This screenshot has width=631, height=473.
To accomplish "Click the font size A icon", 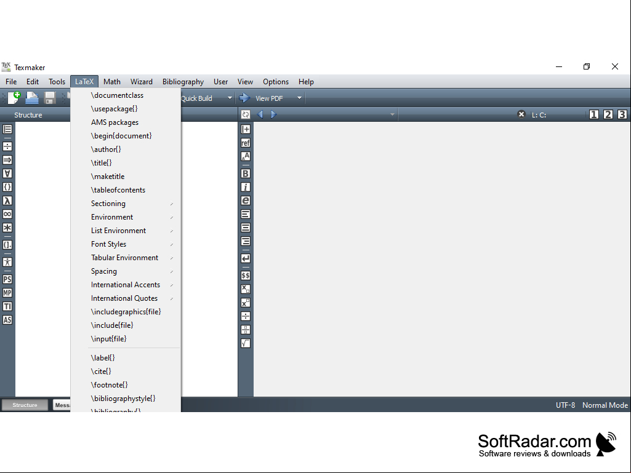I will pyautogui.click(x=246, y=156).
